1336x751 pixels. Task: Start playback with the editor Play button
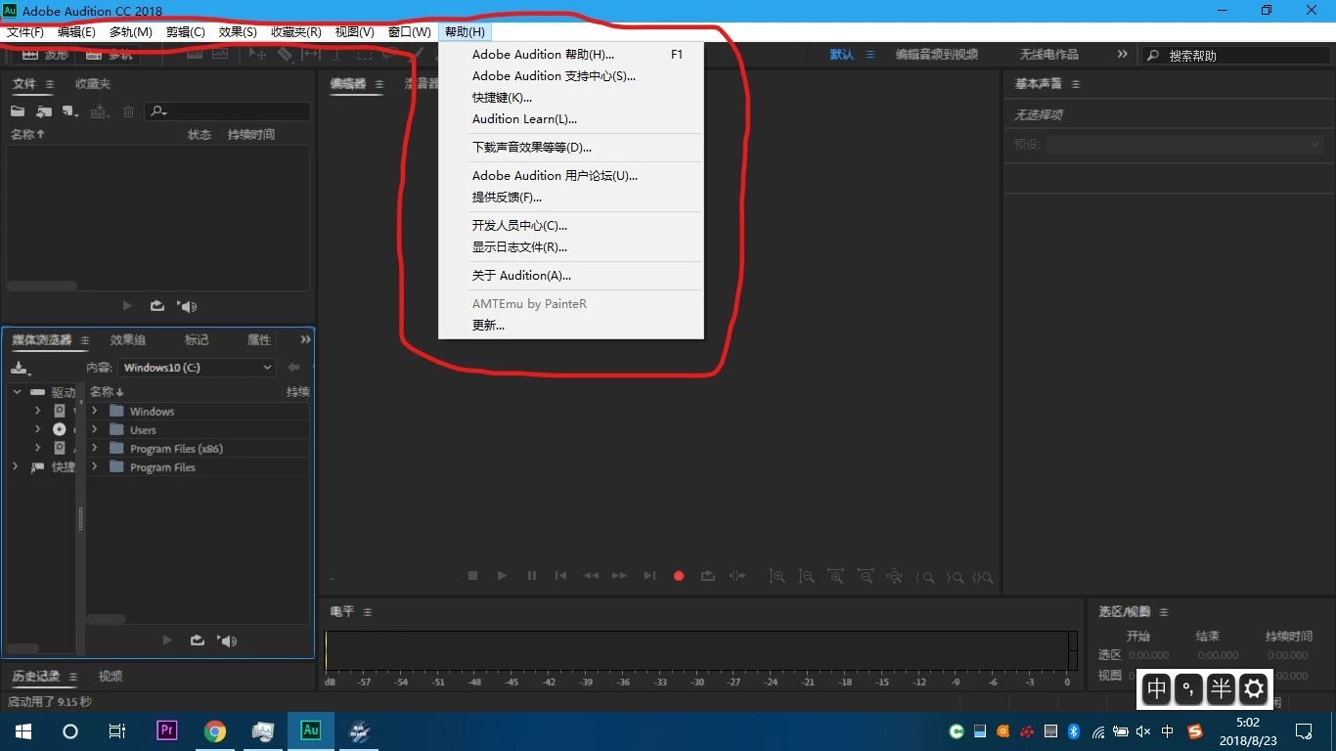pyautogui.click(x=502, y=576)
